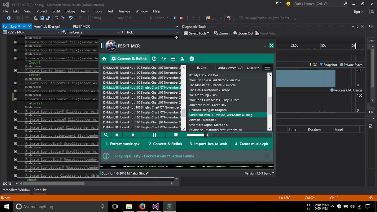This screenshot has width=377, height=212.
Task: Open the Any CPU platform dropdown
Action: click(132, 18)
